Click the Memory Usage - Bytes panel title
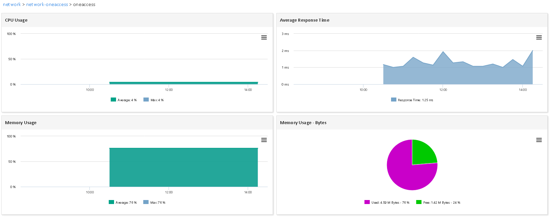Image resolution: width=551 pixels, height=217 pixels. coord(303,123)
